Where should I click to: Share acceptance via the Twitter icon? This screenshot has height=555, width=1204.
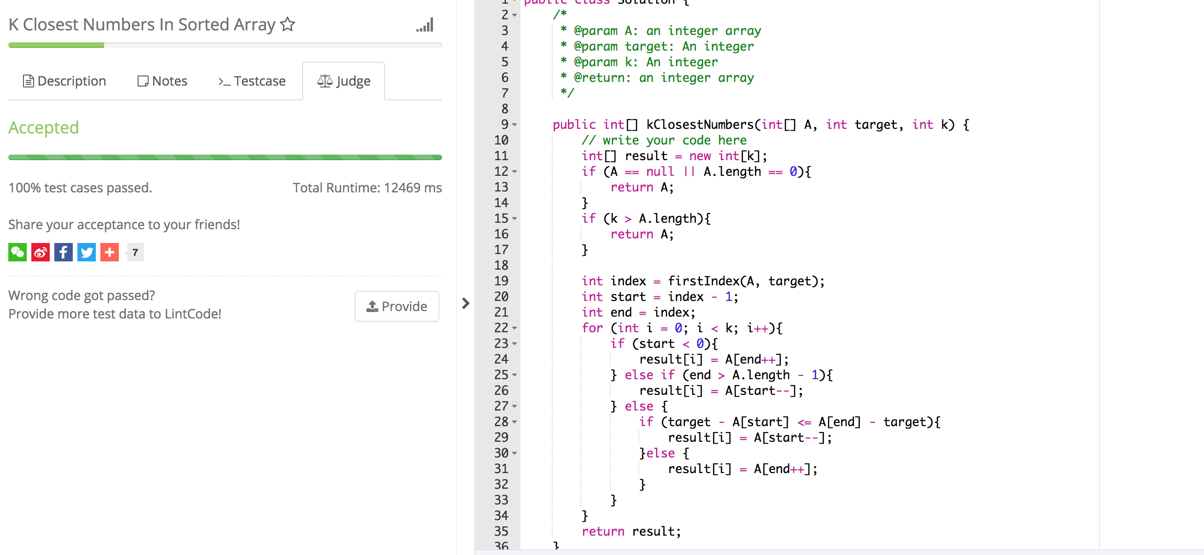pyautogui.click(x=87, y=252)
